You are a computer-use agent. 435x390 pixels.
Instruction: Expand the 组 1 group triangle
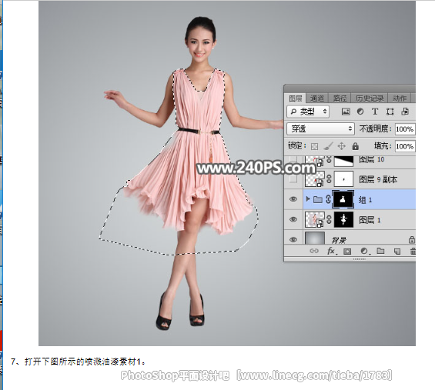(x=307, y=199)
